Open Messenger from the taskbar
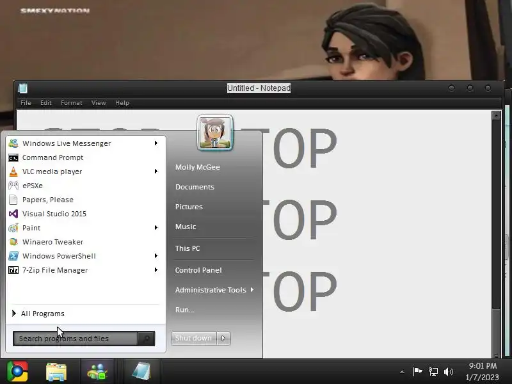The image size is (512, 384). (x=97, y=372)
